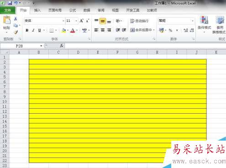Enable wrap text
This screenshot has height=168, width=226.
pos(139,21)
